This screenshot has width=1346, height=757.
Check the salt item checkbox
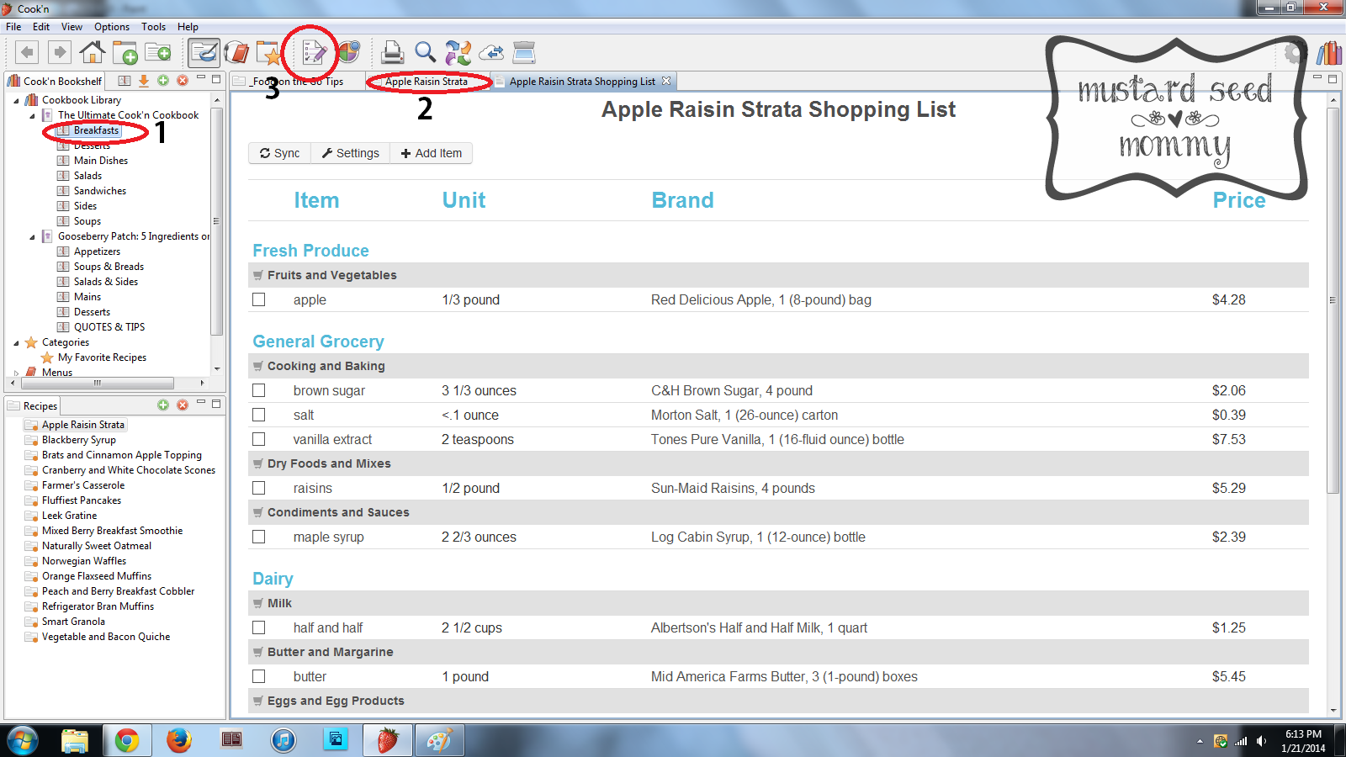pos(259,415)
